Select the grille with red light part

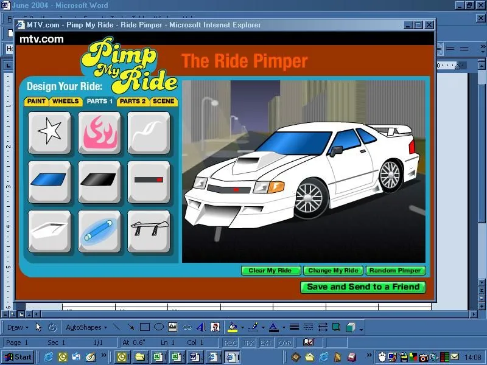pos(149,181)
